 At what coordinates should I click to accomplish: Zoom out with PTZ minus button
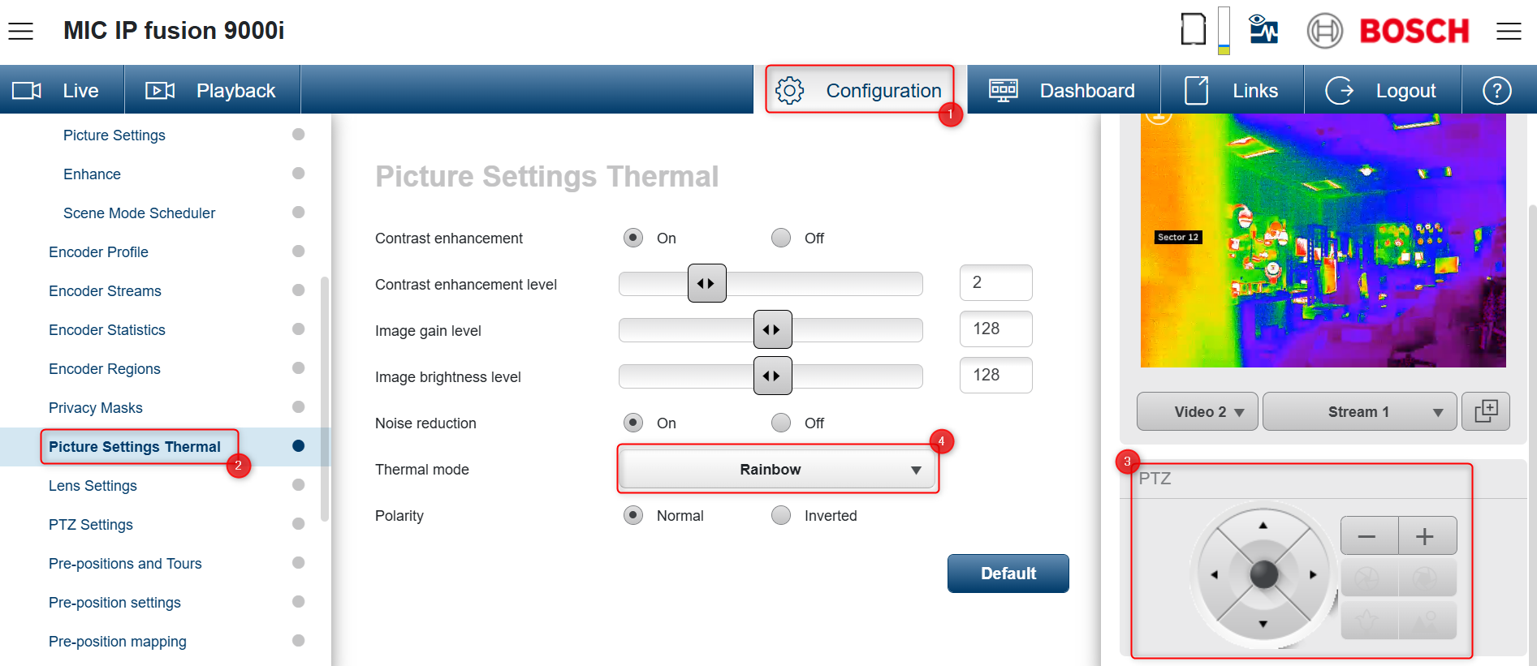click(x=1367, y=536)
